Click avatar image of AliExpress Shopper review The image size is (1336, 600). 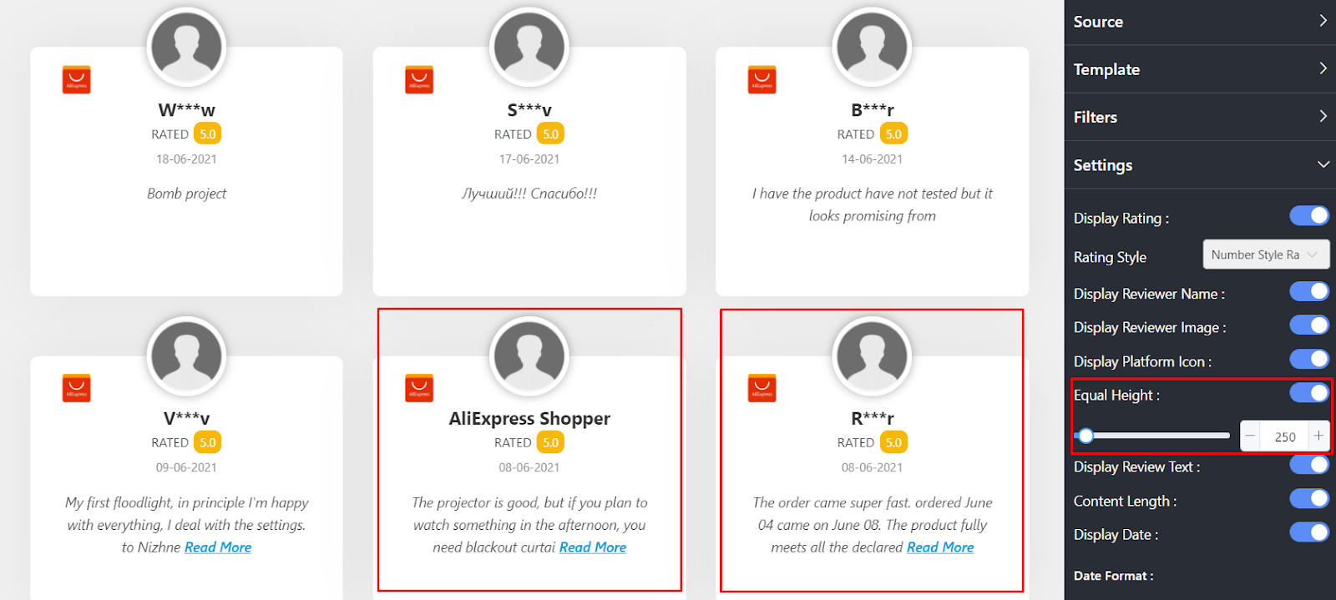click(x=529, y=356)
